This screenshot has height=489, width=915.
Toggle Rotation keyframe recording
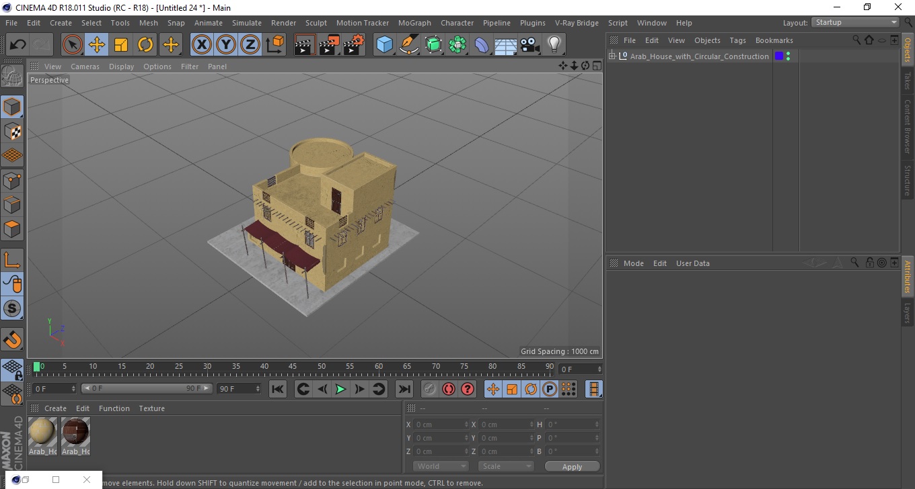point(531,389)
